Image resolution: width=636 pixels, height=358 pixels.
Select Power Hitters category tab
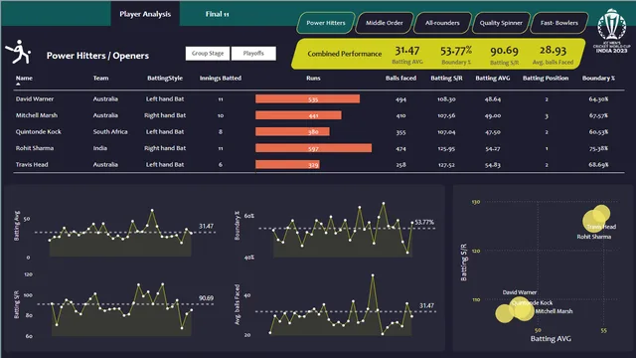click(326, 23)
